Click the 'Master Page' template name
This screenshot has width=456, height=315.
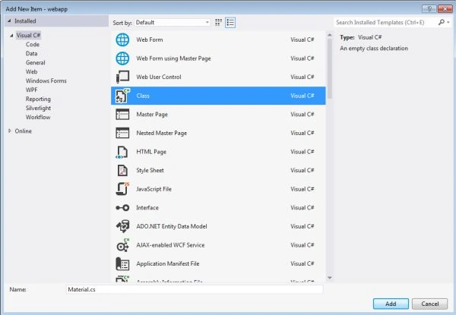(x=152, y=115)
